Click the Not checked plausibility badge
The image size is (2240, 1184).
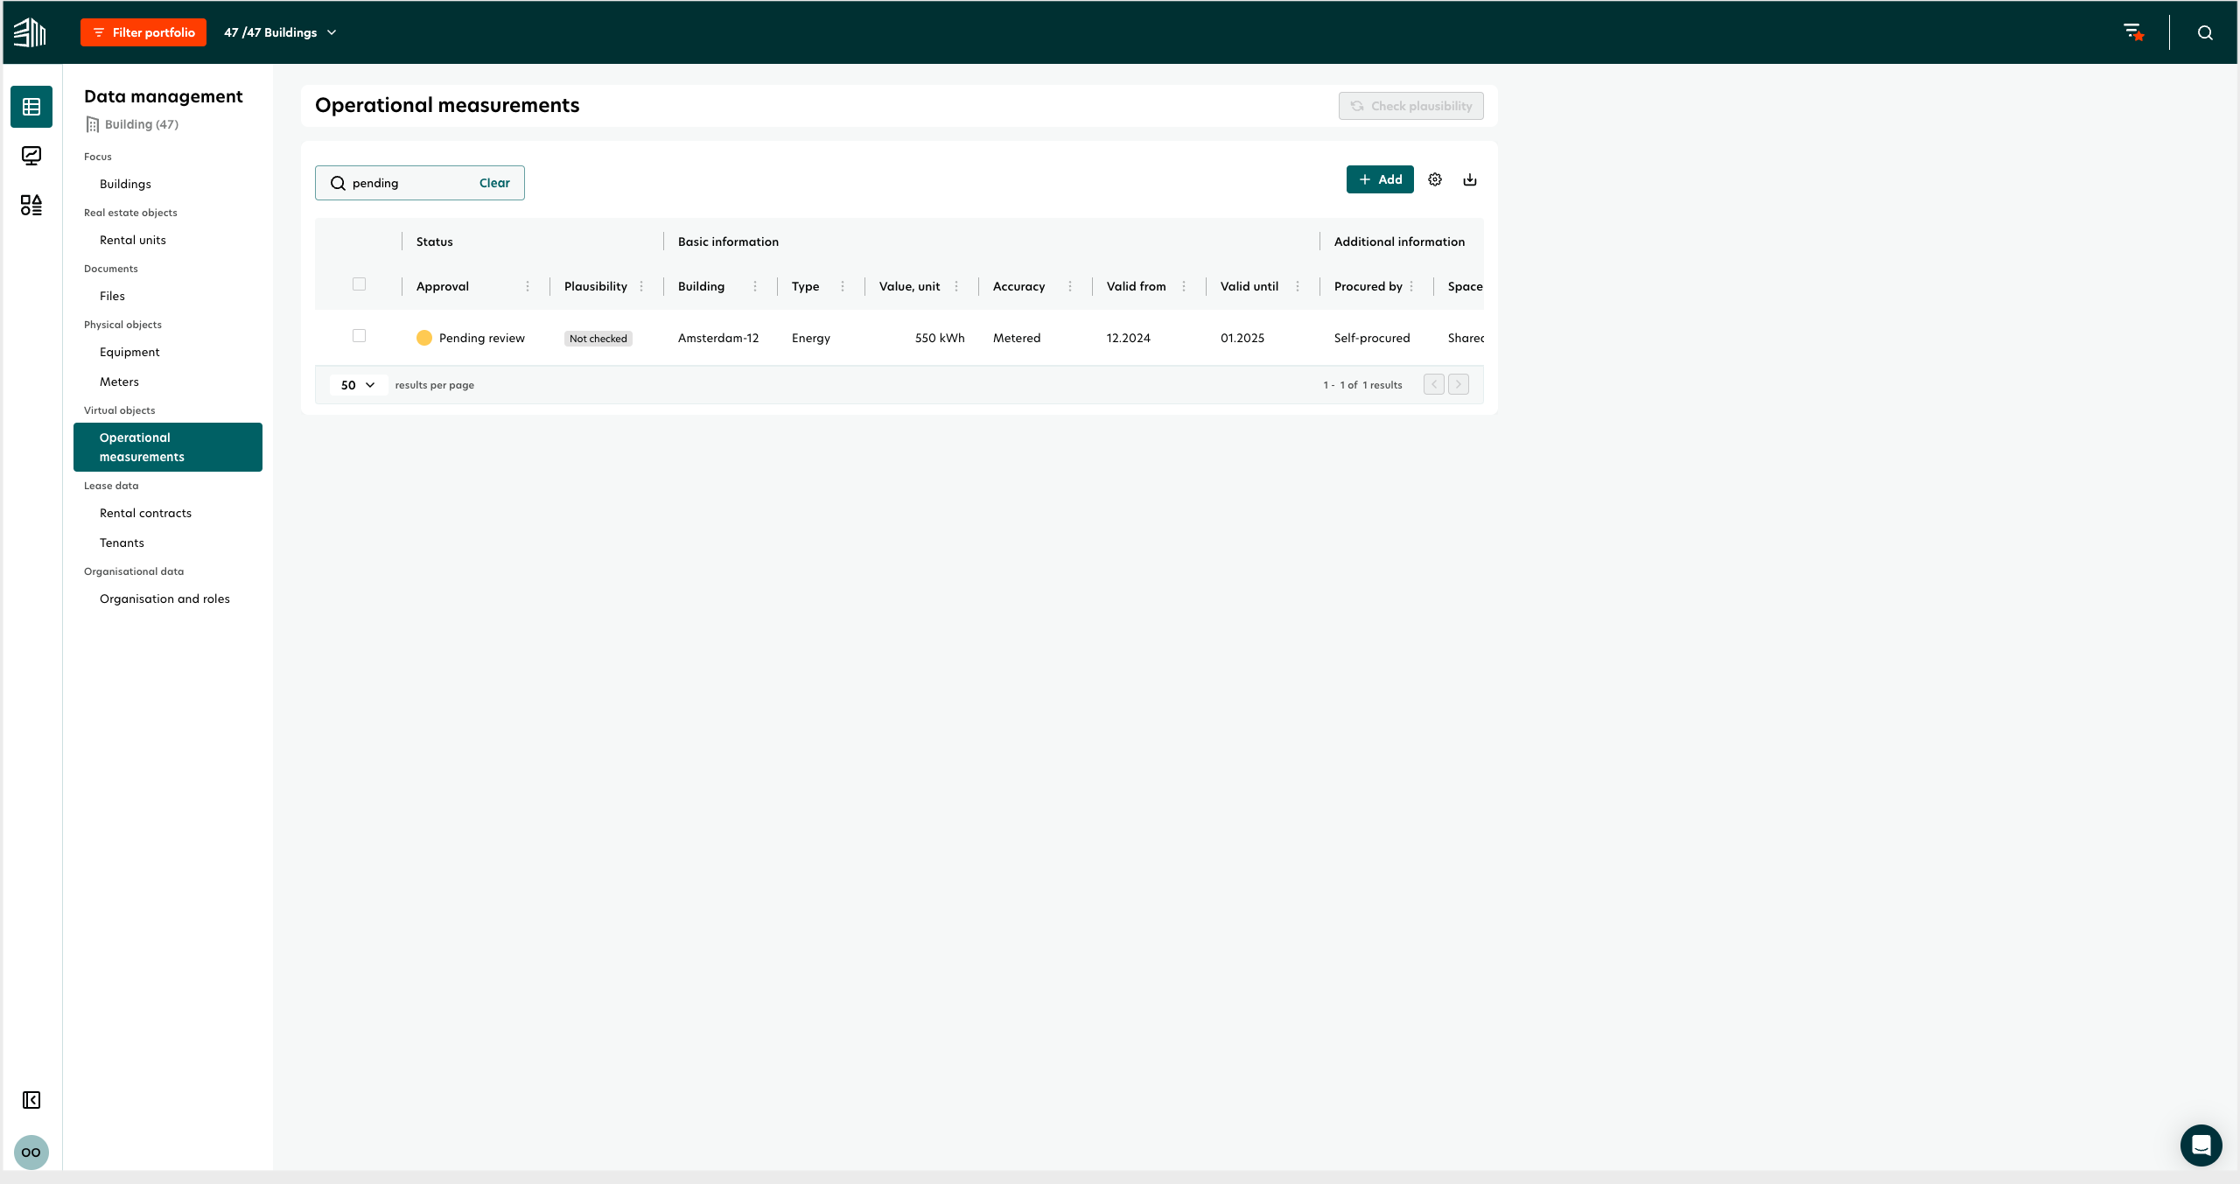pyautogui.click(x=598, y=339)
